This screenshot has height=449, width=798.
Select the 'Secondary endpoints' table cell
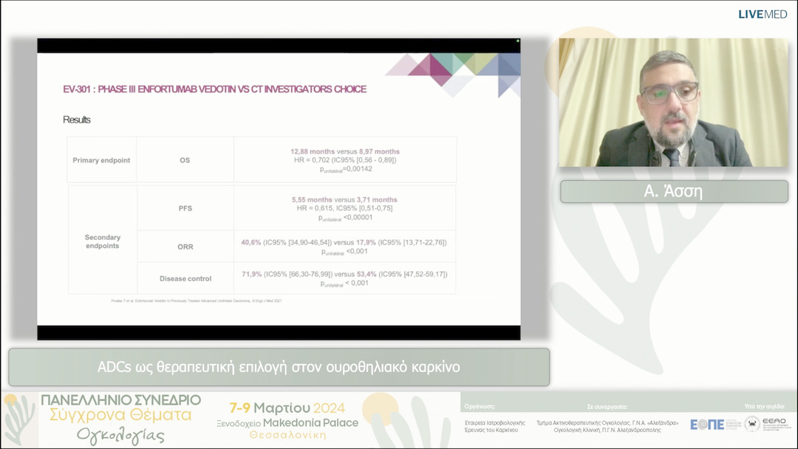tap(102, 241)
